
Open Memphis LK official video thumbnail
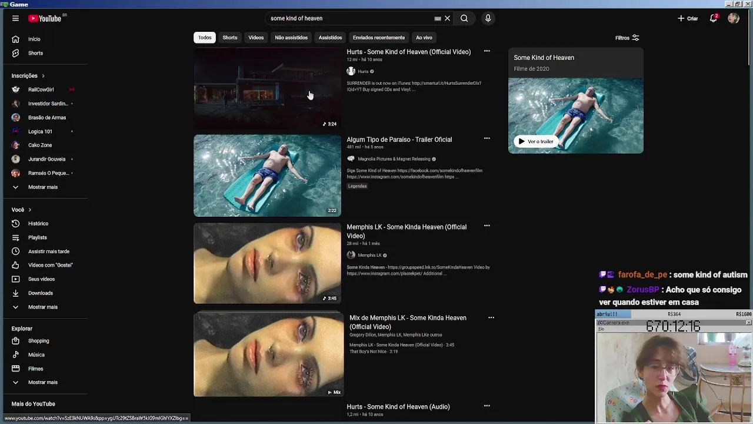pos(267,263)
